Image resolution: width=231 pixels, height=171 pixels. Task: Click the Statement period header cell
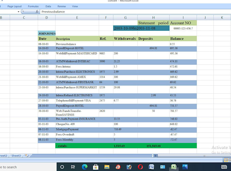tap(153, 23)
